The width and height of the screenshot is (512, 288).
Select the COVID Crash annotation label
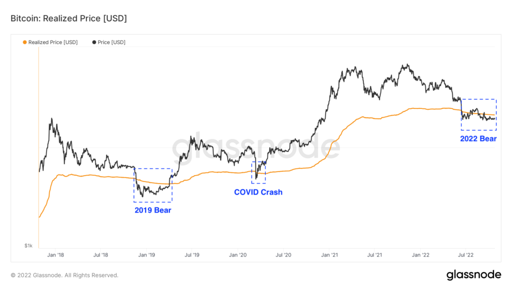click(x=258, y=192)
